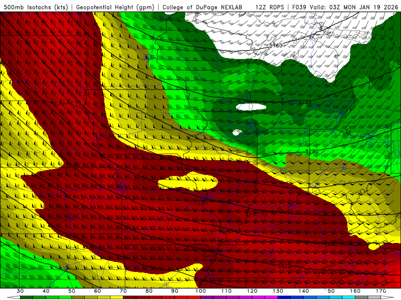Click 'F039 Valid: 03Z MON JAN 19 2026'
The image size is (401, 300).
[345, 7]
